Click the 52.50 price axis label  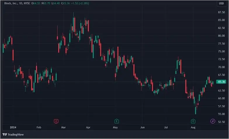point(221,122)
